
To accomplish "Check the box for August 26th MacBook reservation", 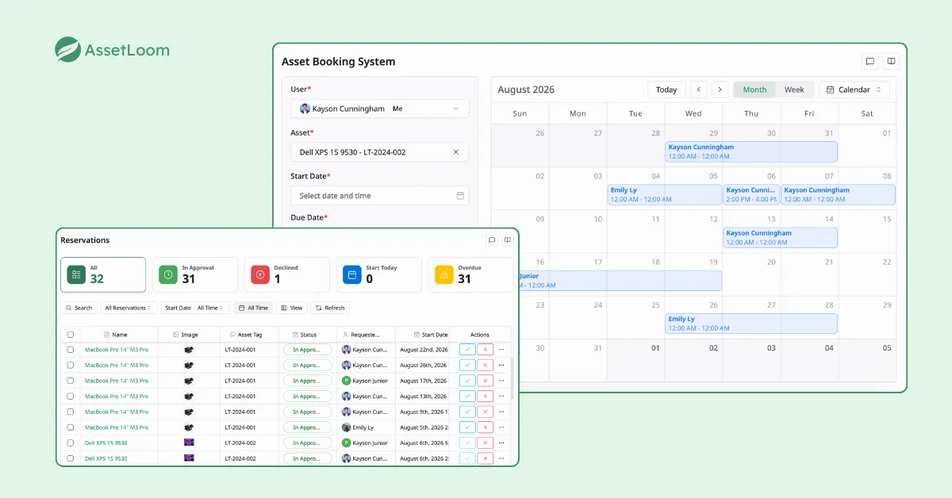I will tap(71, 365).
